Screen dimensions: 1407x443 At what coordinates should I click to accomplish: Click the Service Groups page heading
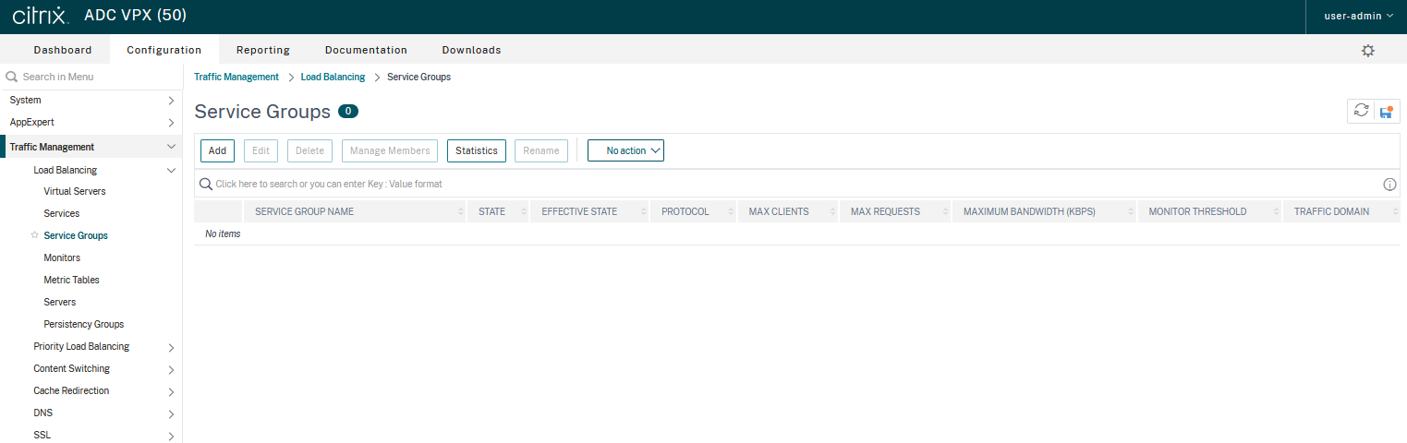pyautogui.click(x=262, y=112)
